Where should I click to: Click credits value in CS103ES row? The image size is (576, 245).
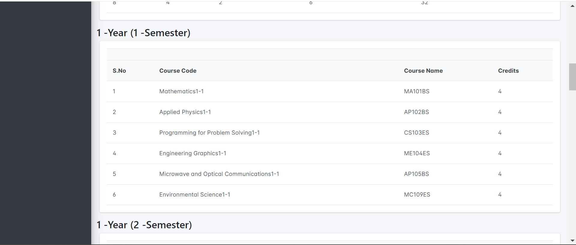tap(500, 133)
